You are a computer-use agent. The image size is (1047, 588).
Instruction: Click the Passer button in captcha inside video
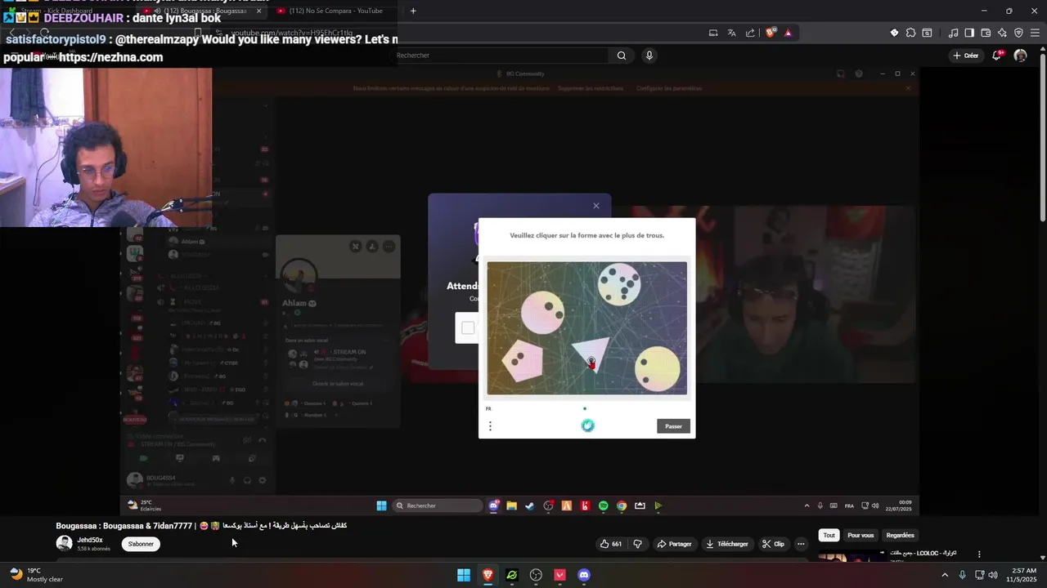coord(673,426)
